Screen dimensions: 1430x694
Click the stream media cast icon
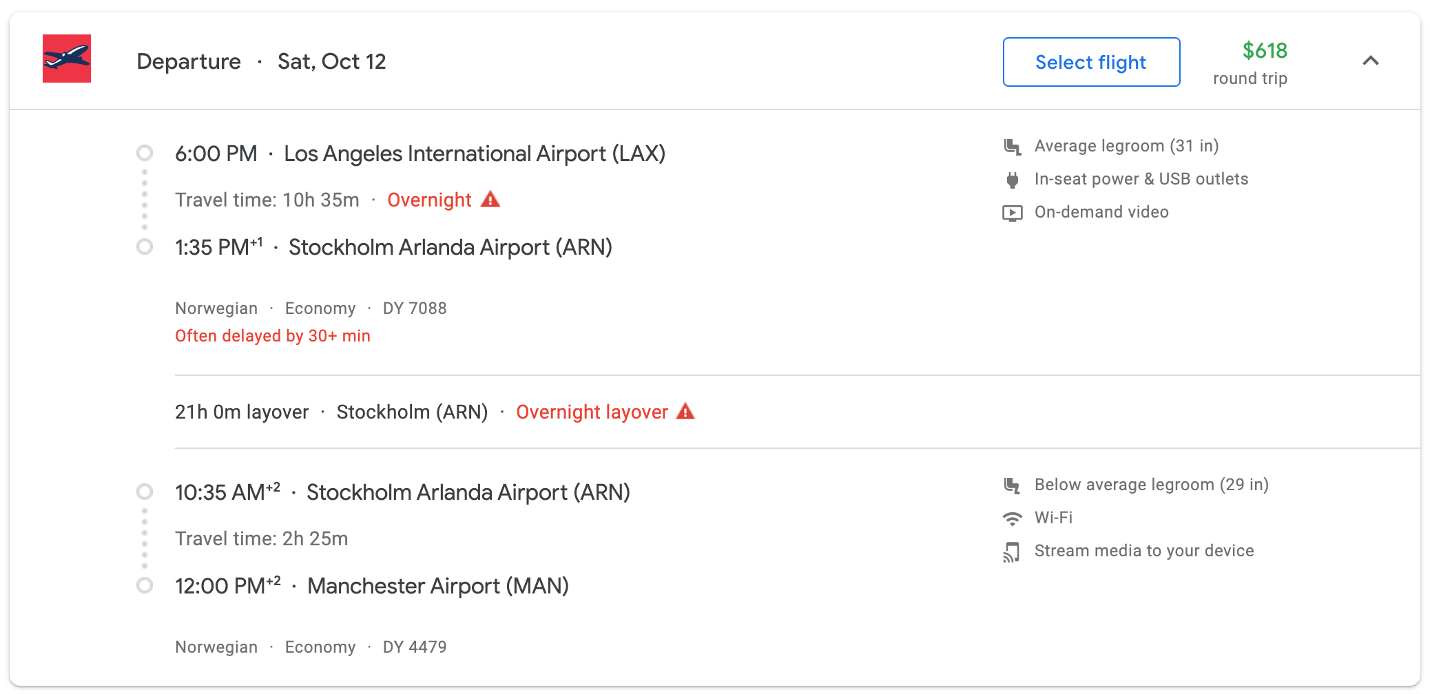point(1012,551)
